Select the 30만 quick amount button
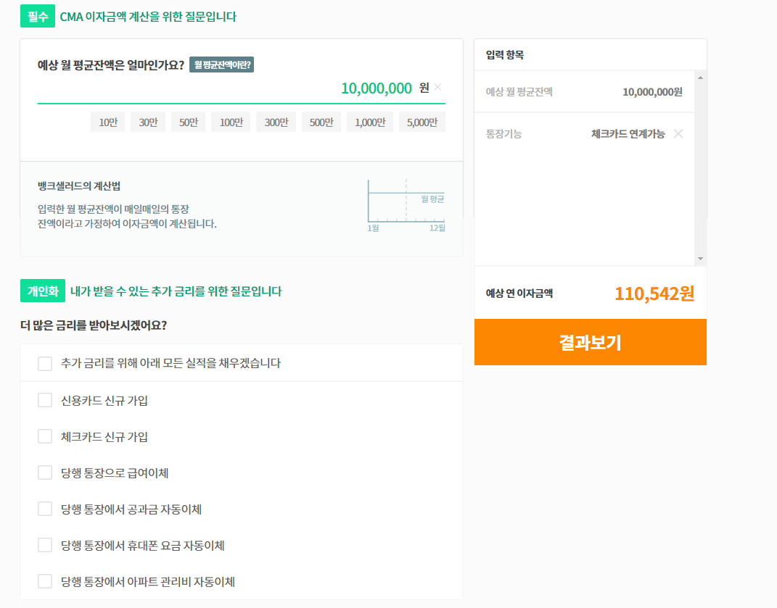Screen dimensions: 777x608 click(148, 122)
